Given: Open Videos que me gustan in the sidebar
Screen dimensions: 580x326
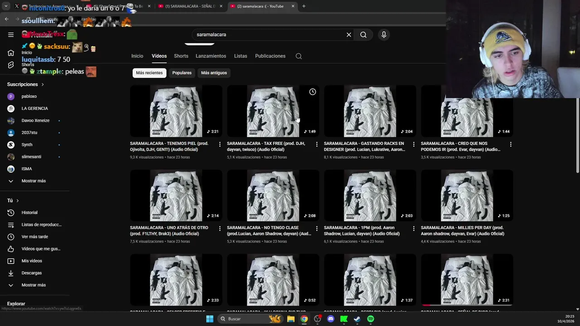Looking at the screenshot, I should [x=35, y=249].
